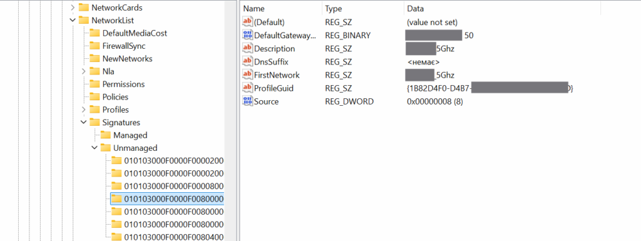The image size is (641, 241).
Task: Collapse the Signatures key
Action: (84, 122)
